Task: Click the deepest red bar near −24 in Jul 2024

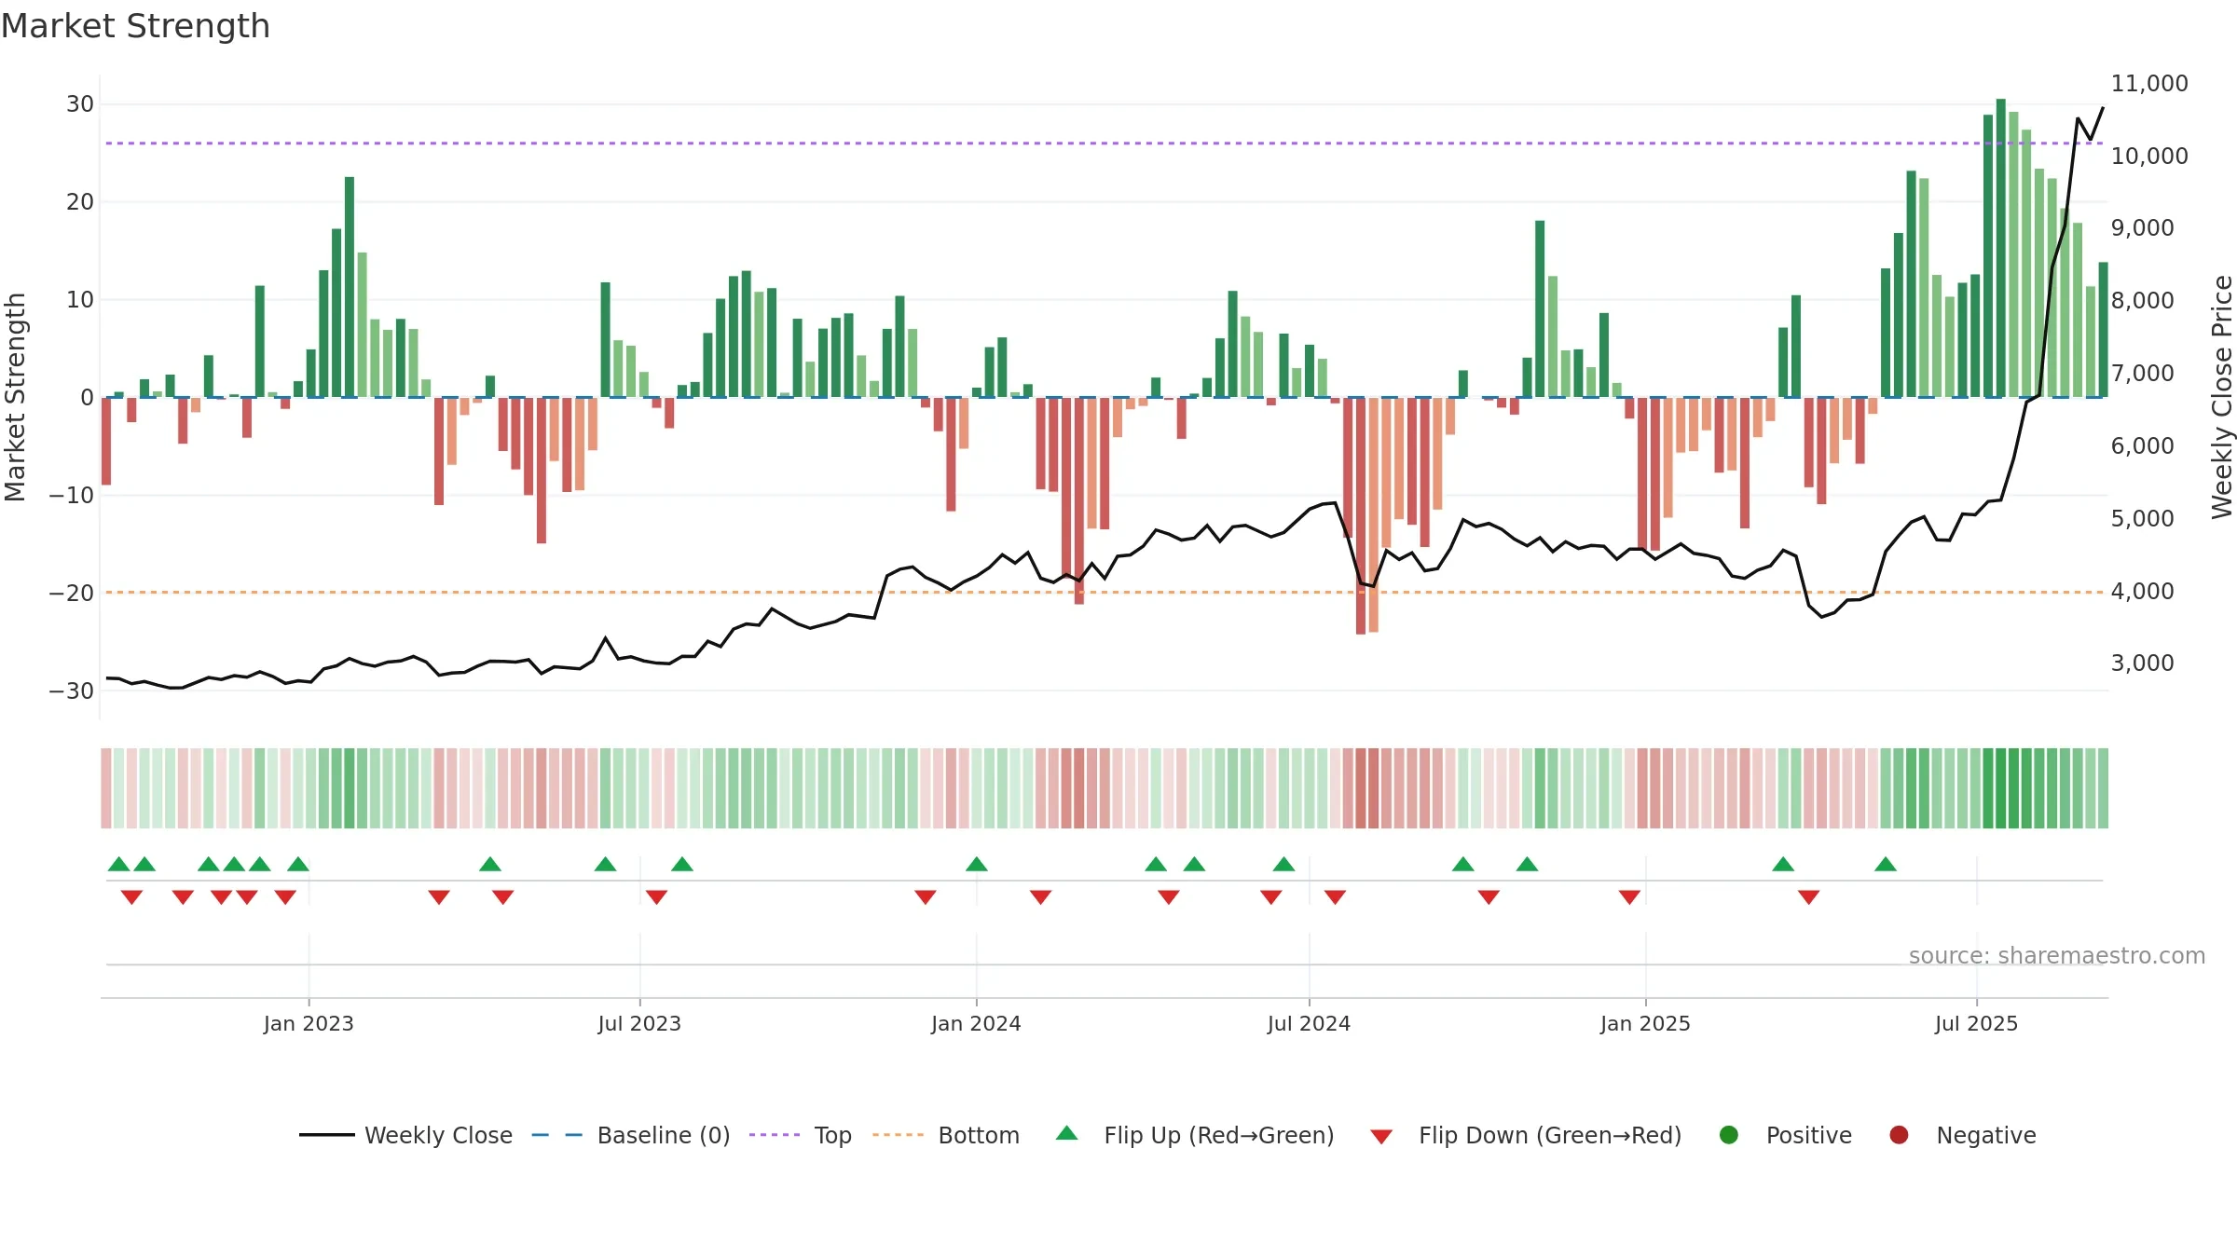Action: click(1361, 515)
